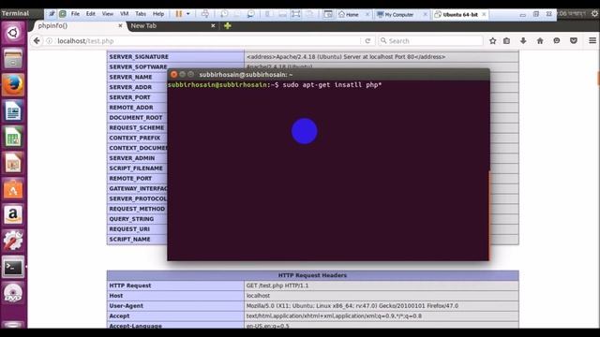Open the Files manager from the dock
600x337 pixels.
coord(13,59)
